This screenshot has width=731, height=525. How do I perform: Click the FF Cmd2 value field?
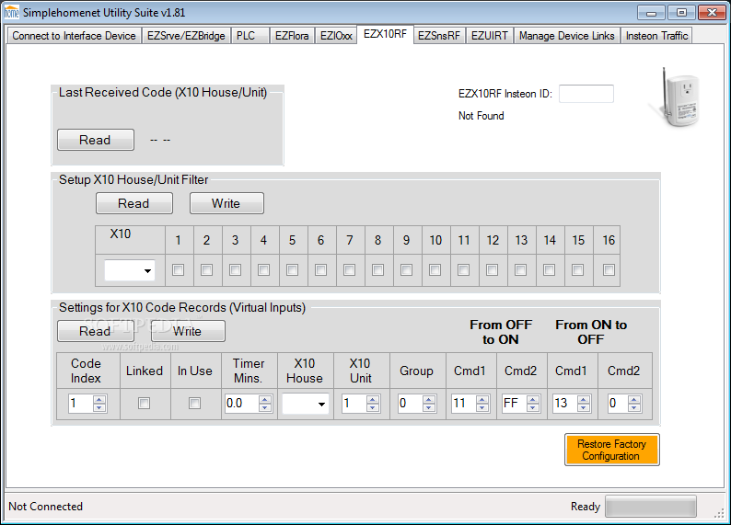(x=515, y=403)
